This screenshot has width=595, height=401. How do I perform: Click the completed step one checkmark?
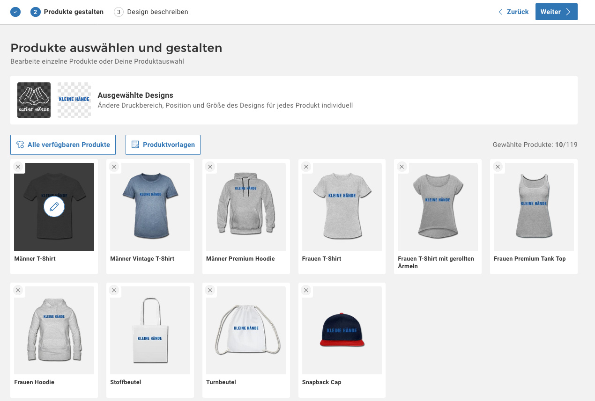point(15,12)
